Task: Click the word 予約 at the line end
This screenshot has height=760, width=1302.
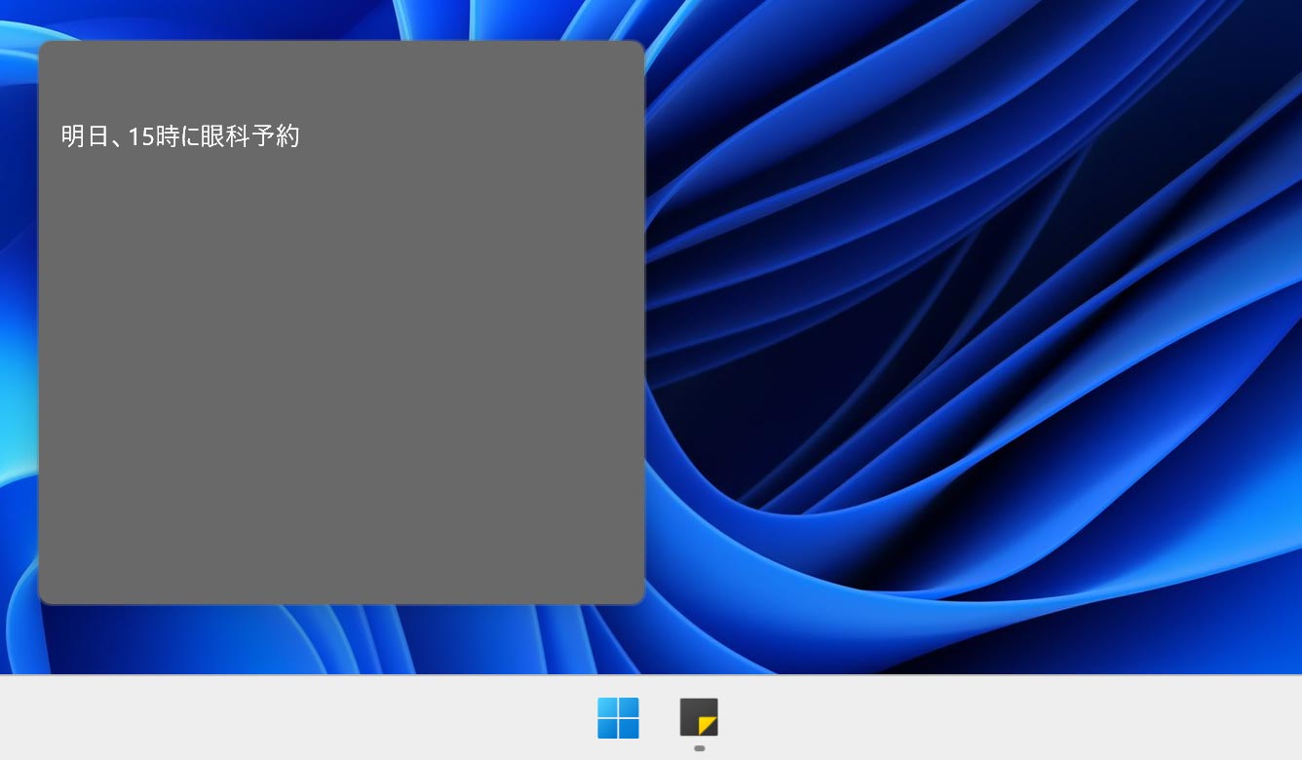Action: click(x=275, y=136)
